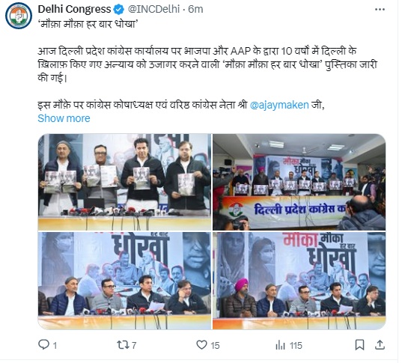
Task: Click the share upload icon
Action: click(380, 345)
